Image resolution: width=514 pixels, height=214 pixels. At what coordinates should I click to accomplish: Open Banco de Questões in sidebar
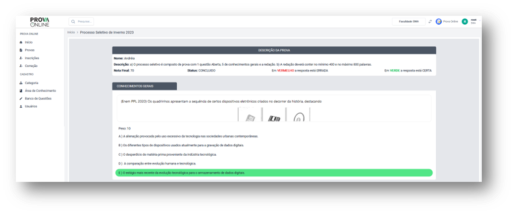pyautogui.click(x=38, y=98)
